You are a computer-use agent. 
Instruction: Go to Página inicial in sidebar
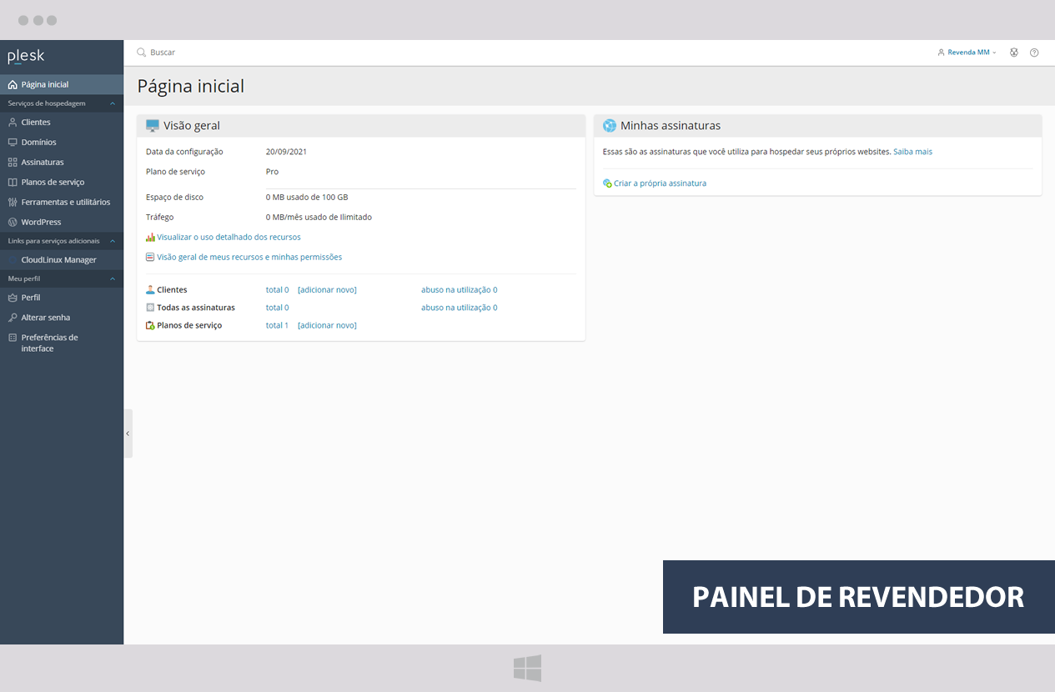tap(62, 85)
